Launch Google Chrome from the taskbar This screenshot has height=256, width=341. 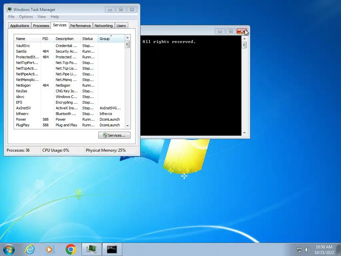tap(71, 249)
